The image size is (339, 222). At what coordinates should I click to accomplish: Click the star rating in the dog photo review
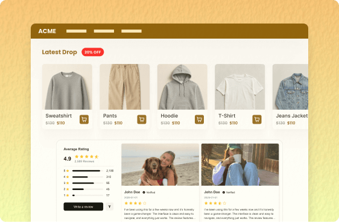(135, 203)
